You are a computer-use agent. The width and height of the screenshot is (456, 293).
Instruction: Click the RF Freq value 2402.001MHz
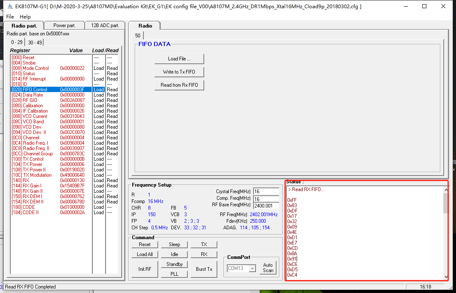pyautogui.click(x=263, y=215)
